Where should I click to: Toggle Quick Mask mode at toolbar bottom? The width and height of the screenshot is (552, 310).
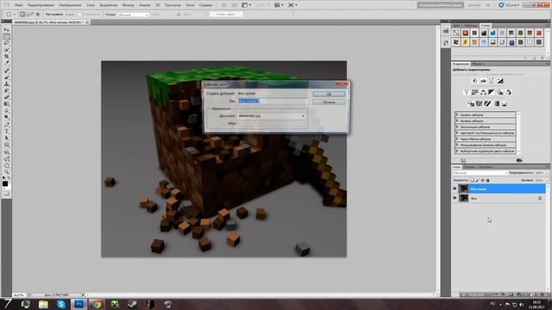[x=6, y=193]
